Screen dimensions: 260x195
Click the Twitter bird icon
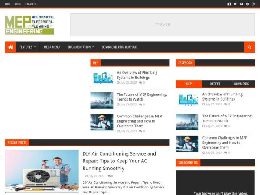[235, 4]
